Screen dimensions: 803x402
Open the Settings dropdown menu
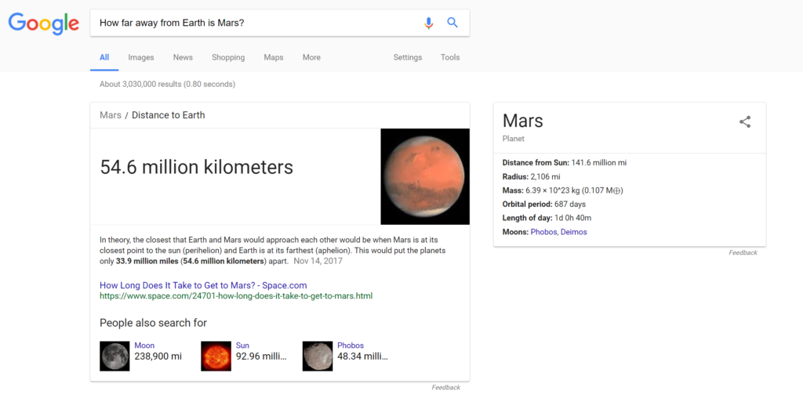[x=408, y=57]
